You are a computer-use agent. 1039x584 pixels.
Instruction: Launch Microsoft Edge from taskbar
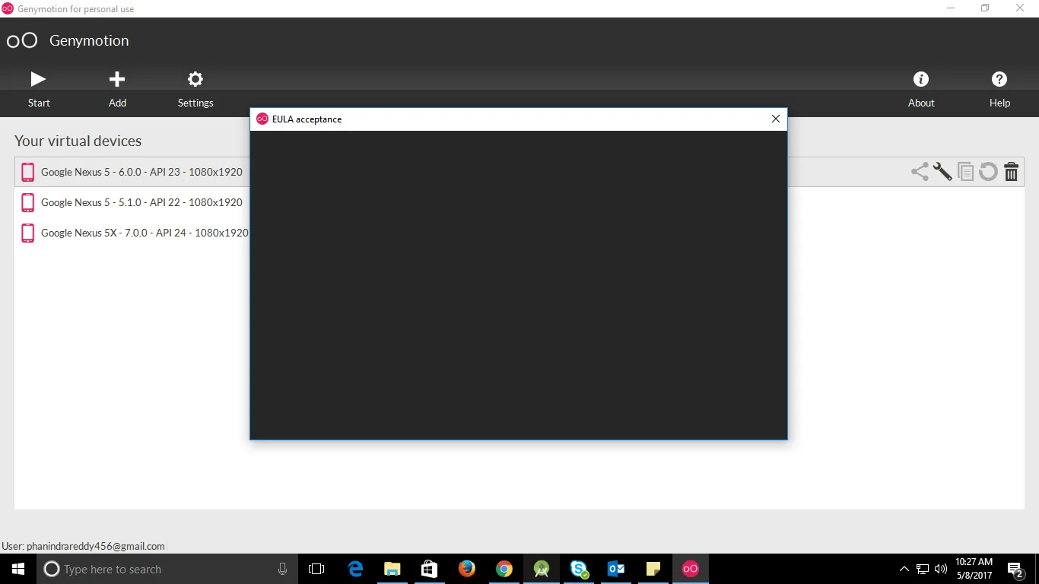(x=355, y=569)
